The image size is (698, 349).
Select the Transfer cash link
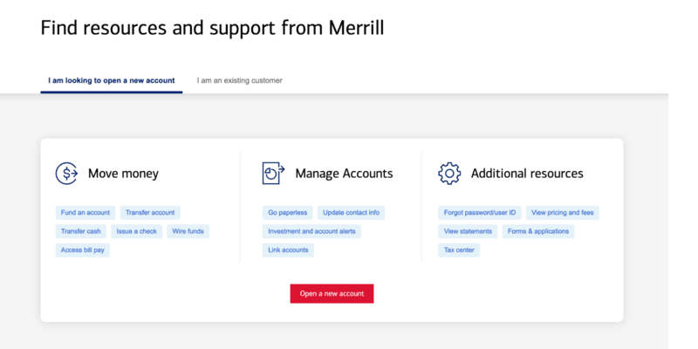click(81, 231)
